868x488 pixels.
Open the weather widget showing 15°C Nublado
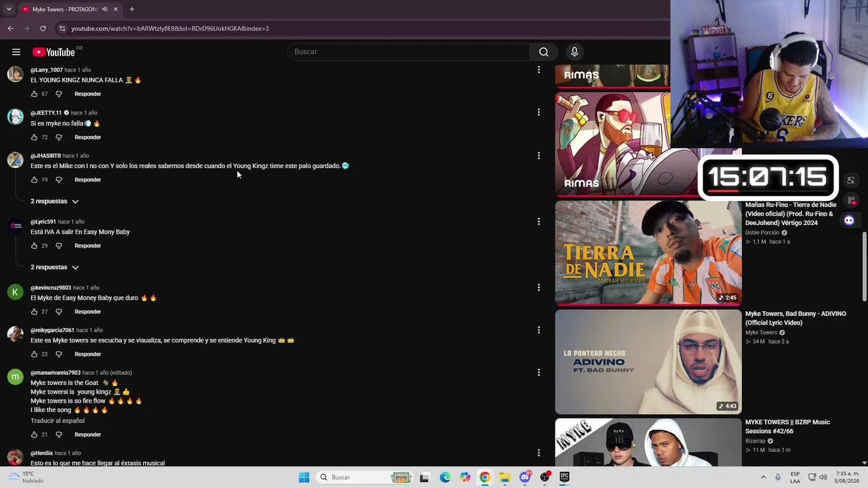[x=27, y=477]
